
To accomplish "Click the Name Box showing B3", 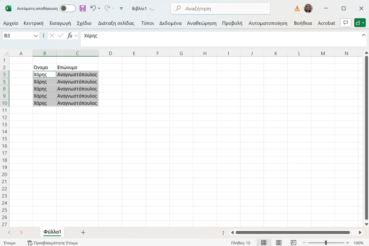I will point(18,36).
